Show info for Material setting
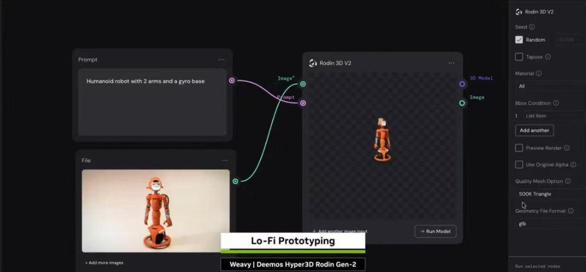This screenshot has width=586, height=272. [539, 74]
